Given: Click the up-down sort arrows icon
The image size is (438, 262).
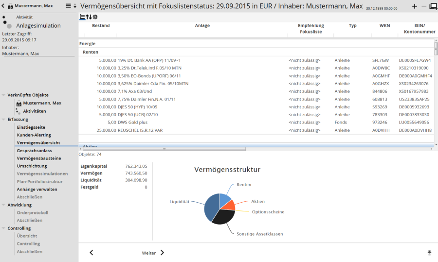Looking at the screenshot, I should point(89,17).
